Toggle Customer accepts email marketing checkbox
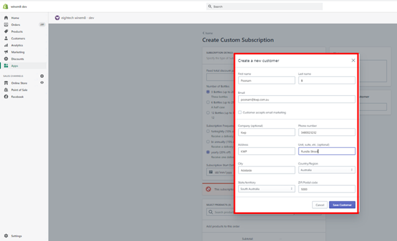The height and width of the screenshot is (241, 397). [x=240, y=112]
